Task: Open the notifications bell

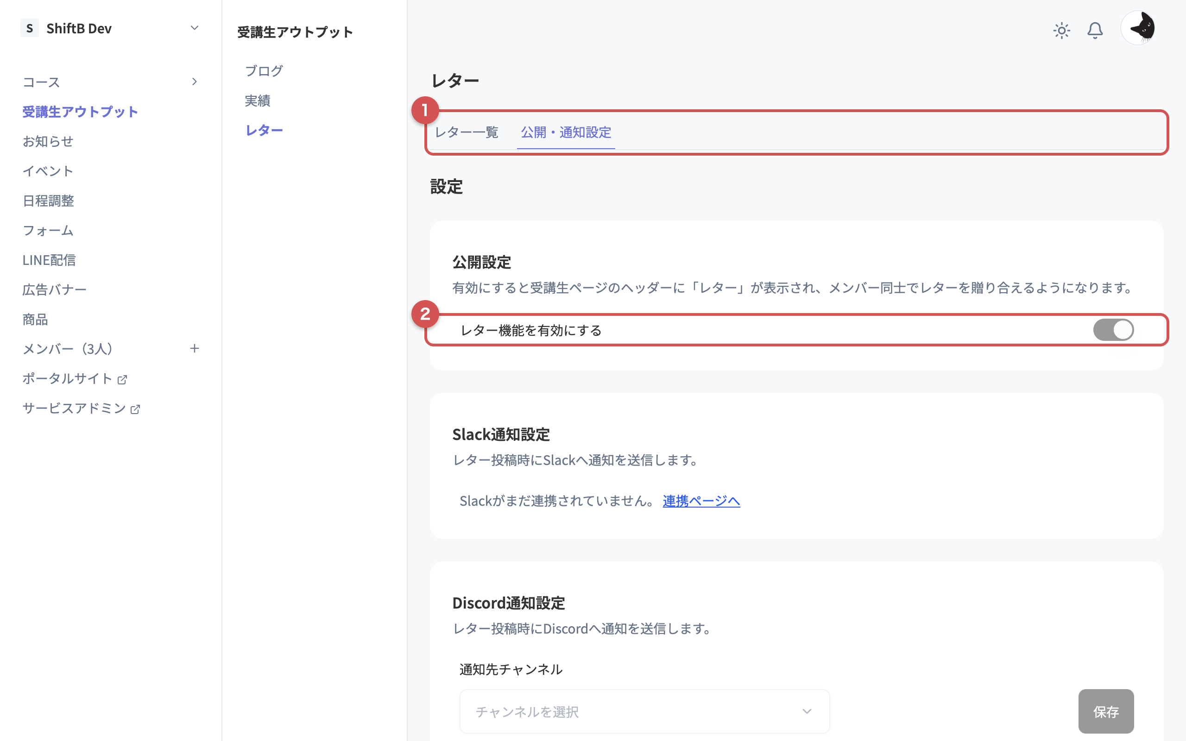Action: pyautogui.click(x=1095, y=31)
